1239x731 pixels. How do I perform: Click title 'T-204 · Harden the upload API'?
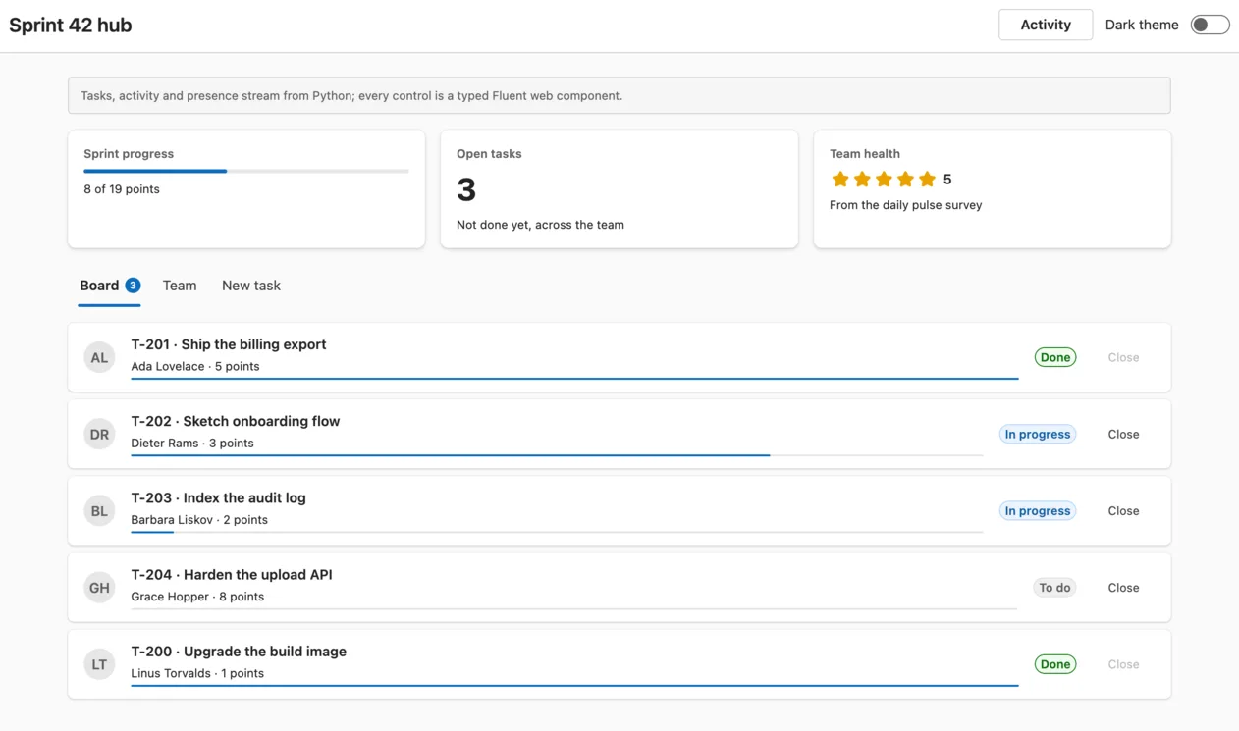click(x=232, y=574)
